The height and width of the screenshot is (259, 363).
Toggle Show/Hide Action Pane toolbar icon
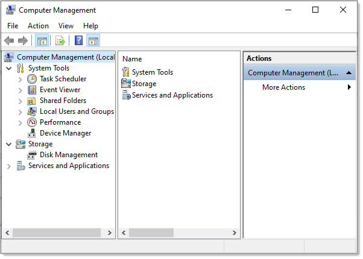click(93, 40)
